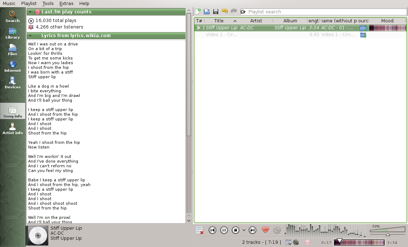
Task: Click the 3:34 remaining time label
Action: pyautogui.click(x=392, y=243)
